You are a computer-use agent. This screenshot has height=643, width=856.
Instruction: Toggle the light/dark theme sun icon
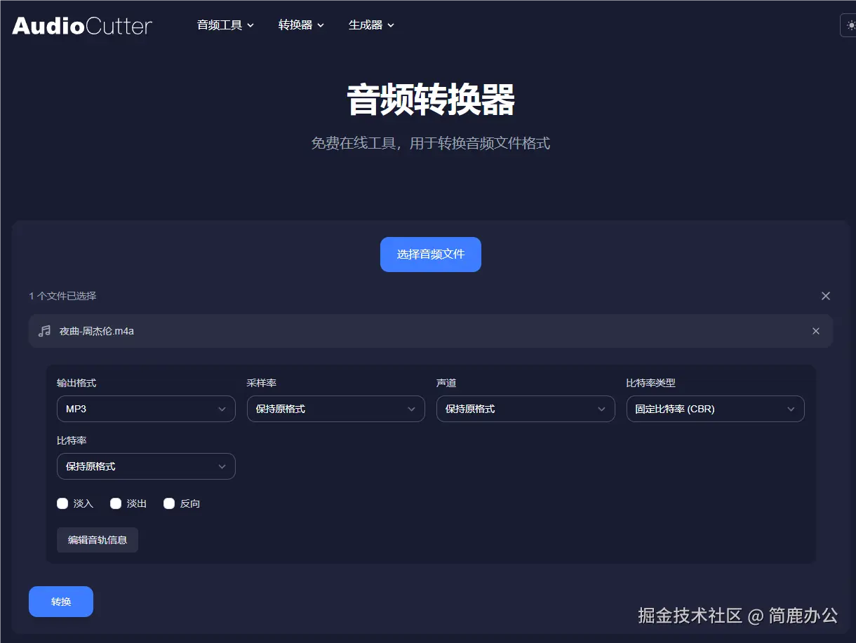pyautogui.click(x=850, y=25)
